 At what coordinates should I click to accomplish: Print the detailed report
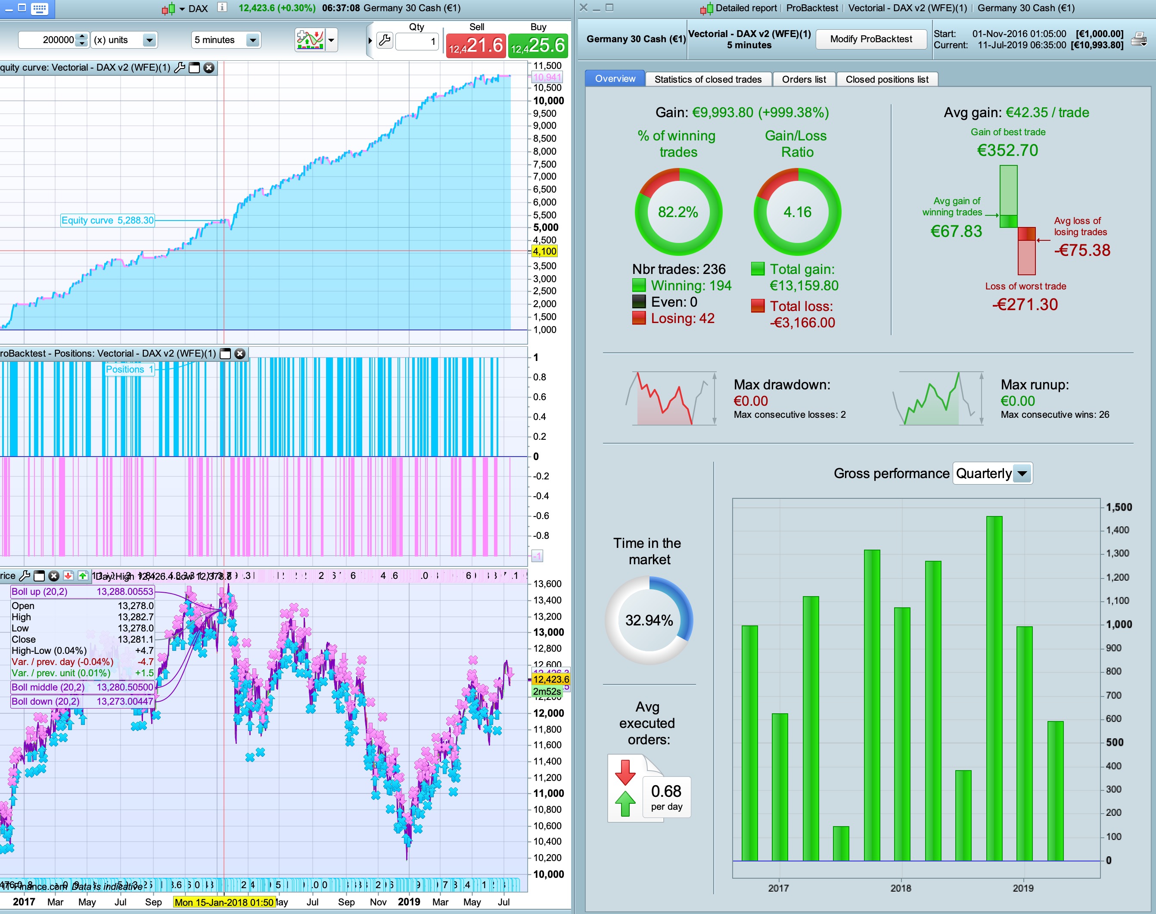pyautogui.click(x=1138, y=39)
